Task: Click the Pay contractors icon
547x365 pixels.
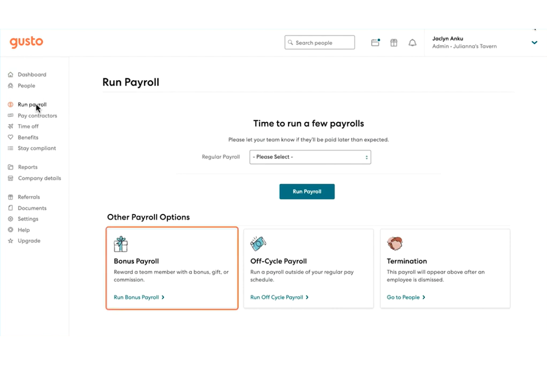Action: click(x=10, y=116)
